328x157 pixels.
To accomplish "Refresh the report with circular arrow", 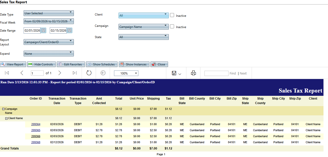I will coord(89,73).
